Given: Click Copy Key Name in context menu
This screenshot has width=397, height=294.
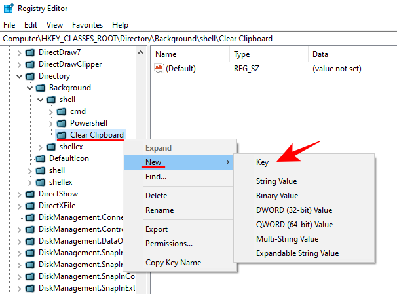Looking at the screenshot, I should pyautogui.click(x=173, y=263).
